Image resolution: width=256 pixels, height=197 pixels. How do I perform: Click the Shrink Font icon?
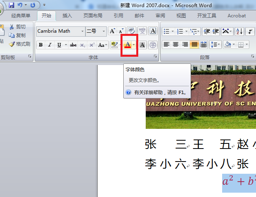coord(121,31)
